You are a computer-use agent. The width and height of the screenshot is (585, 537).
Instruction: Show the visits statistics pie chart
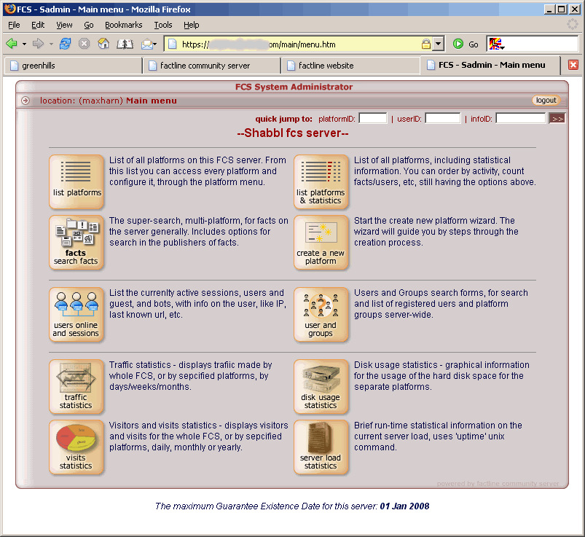[76, 447]
